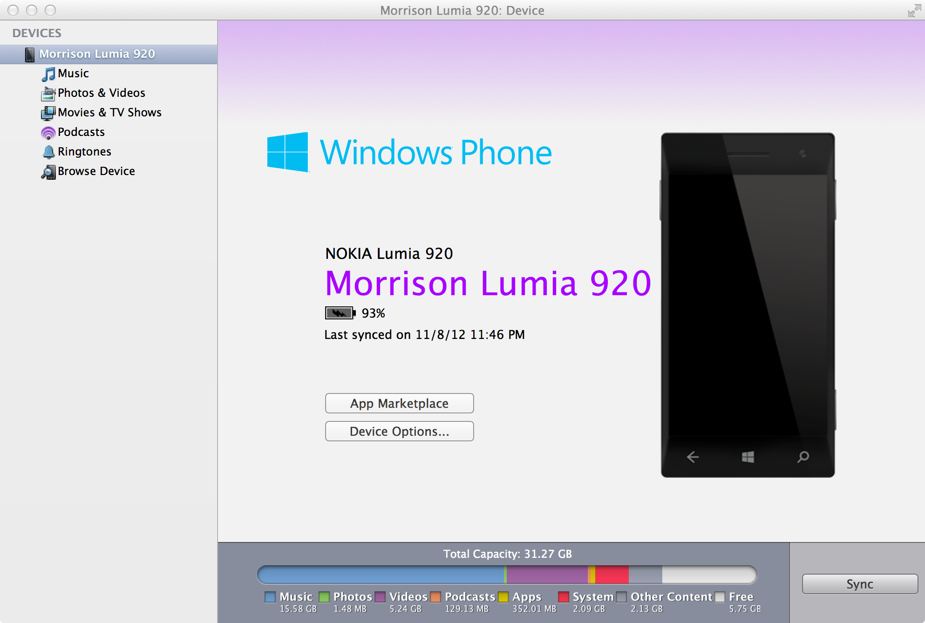Screen dimensions: 925x623
Task: Click the back arrow on phone image
Action: pyautogui.click(x=693, y=457)
